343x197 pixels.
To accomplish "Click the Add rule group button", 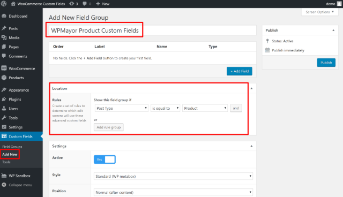I will 109,127.
